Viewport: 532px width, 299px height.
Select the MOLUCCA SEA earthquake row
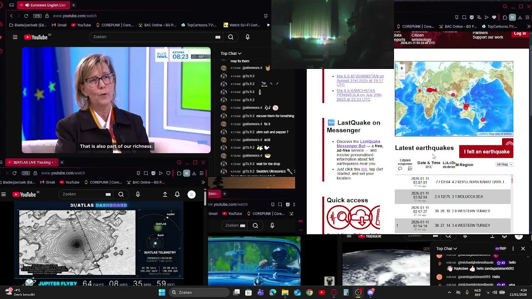point(453,196)
